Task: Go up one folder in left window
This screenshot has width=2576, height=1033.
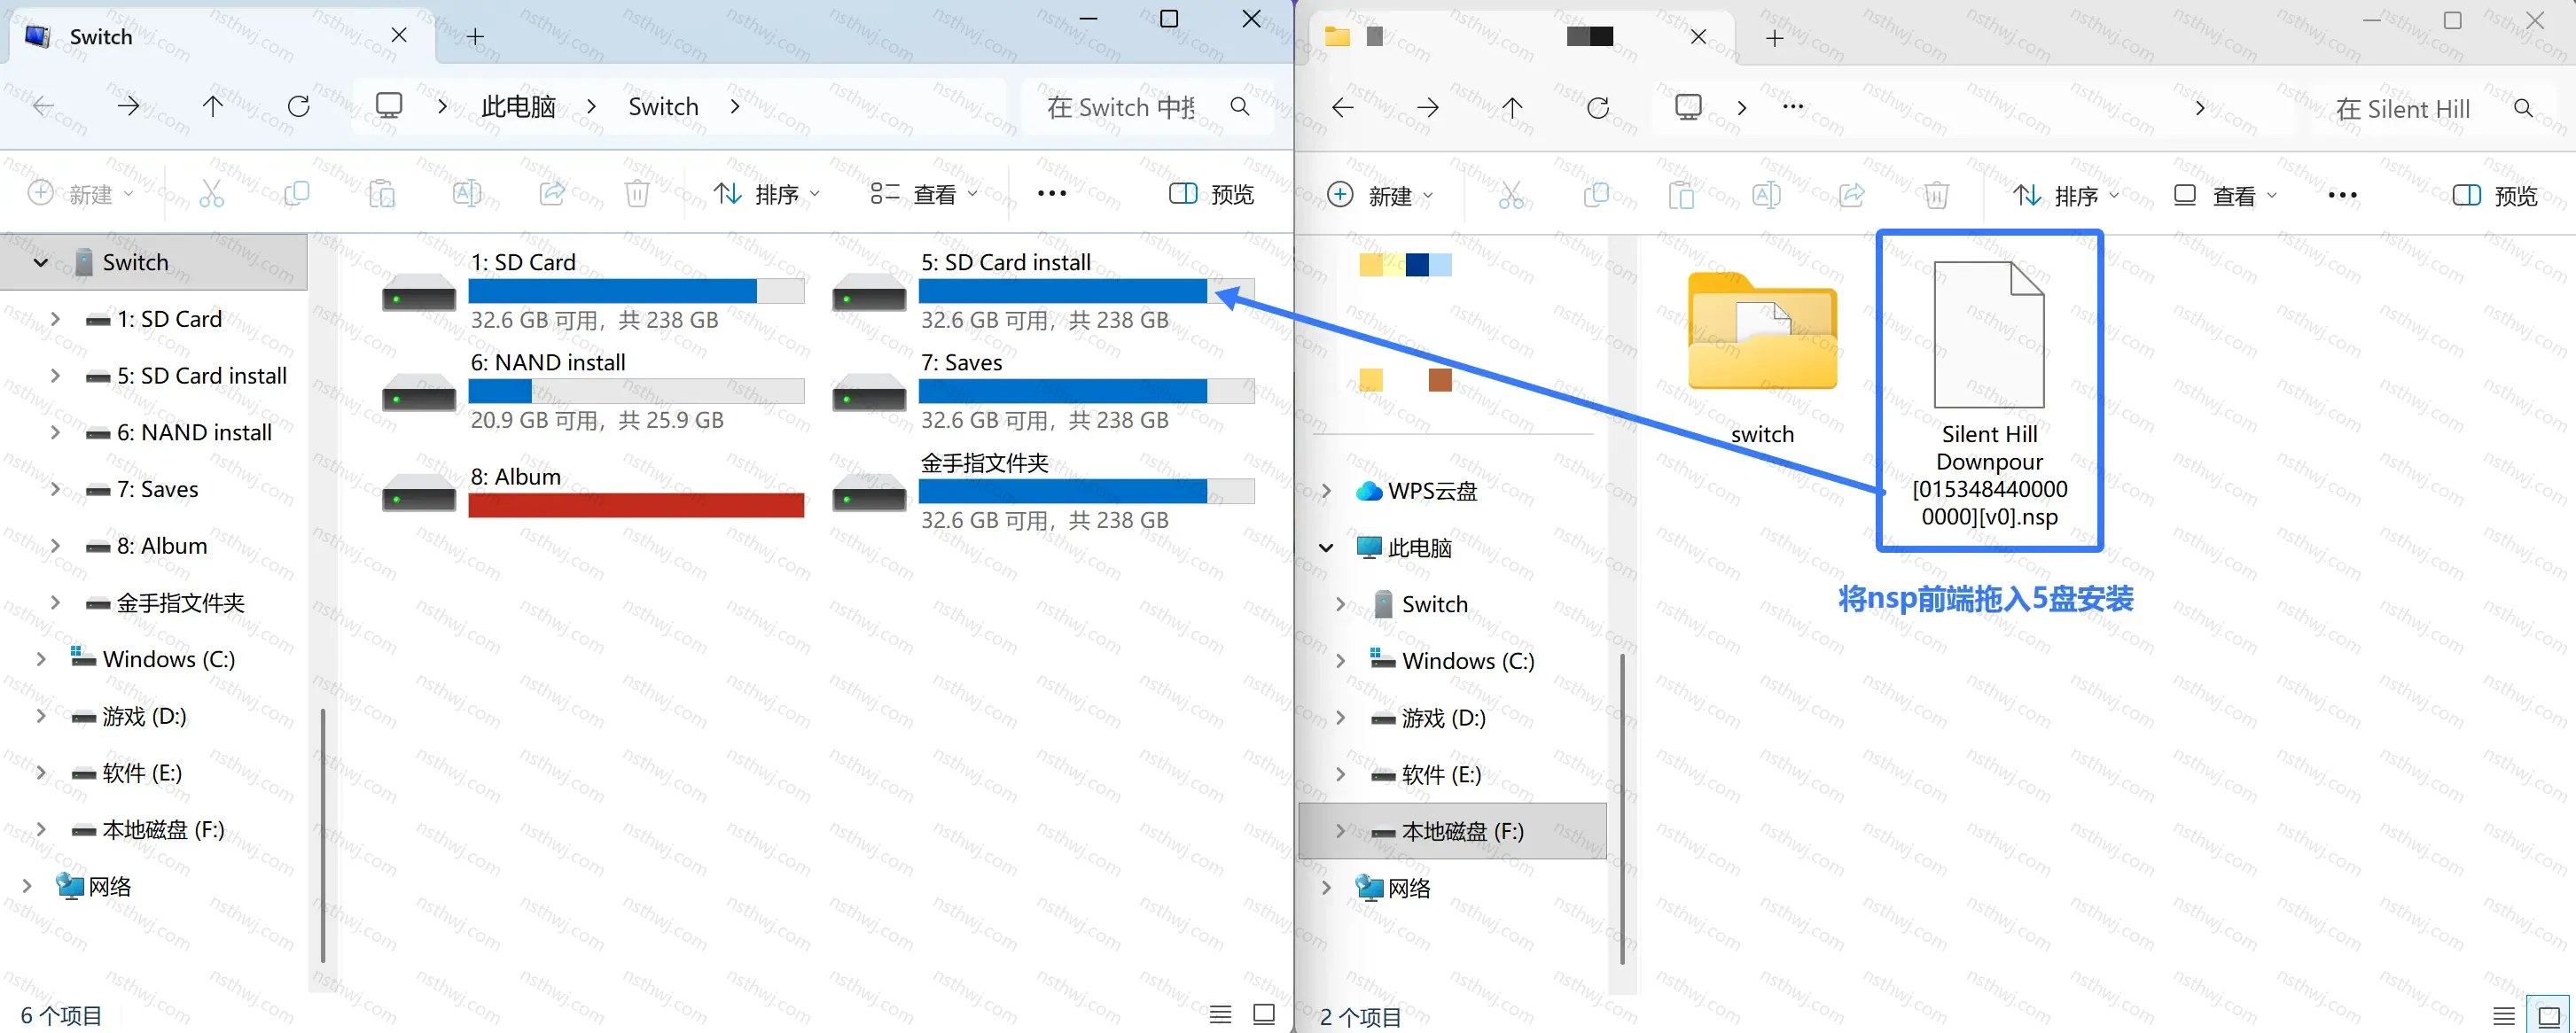Action: tap(213, 106)
